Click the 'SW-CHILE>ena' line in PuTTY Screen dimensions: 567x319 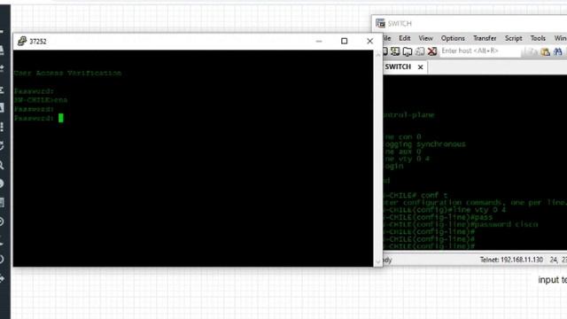point(41,100)
